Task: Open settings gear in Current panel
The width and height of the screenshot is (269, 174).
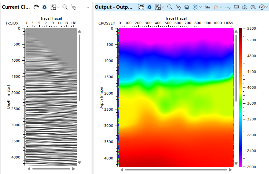Action: pyautogui.click(x=45, y=7)
